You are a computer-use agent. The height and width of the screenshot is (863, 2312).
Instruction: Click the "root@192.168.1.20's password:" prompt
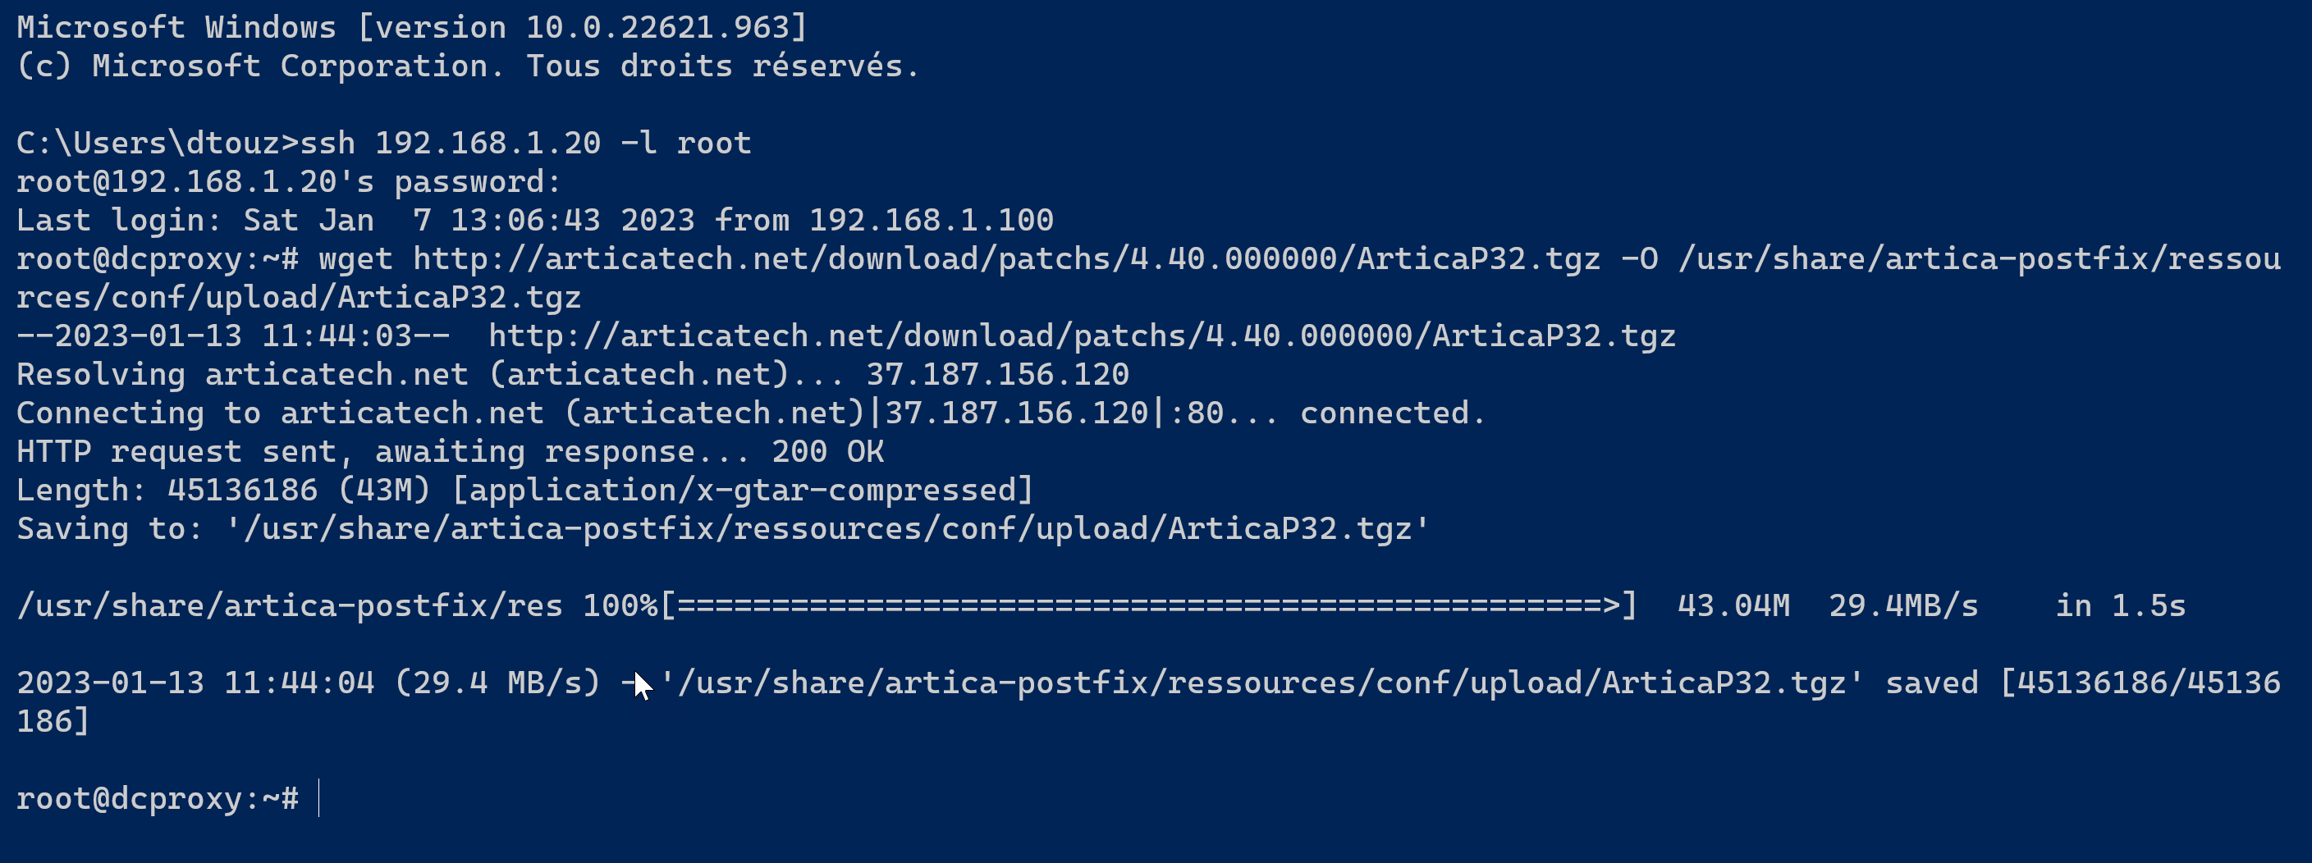pos(289,182)
